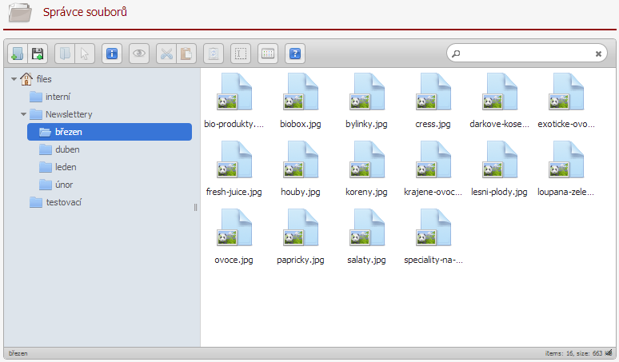Select the exoticke-ovo… image file
Screen dimensions: 619x362
click(565, 101)
